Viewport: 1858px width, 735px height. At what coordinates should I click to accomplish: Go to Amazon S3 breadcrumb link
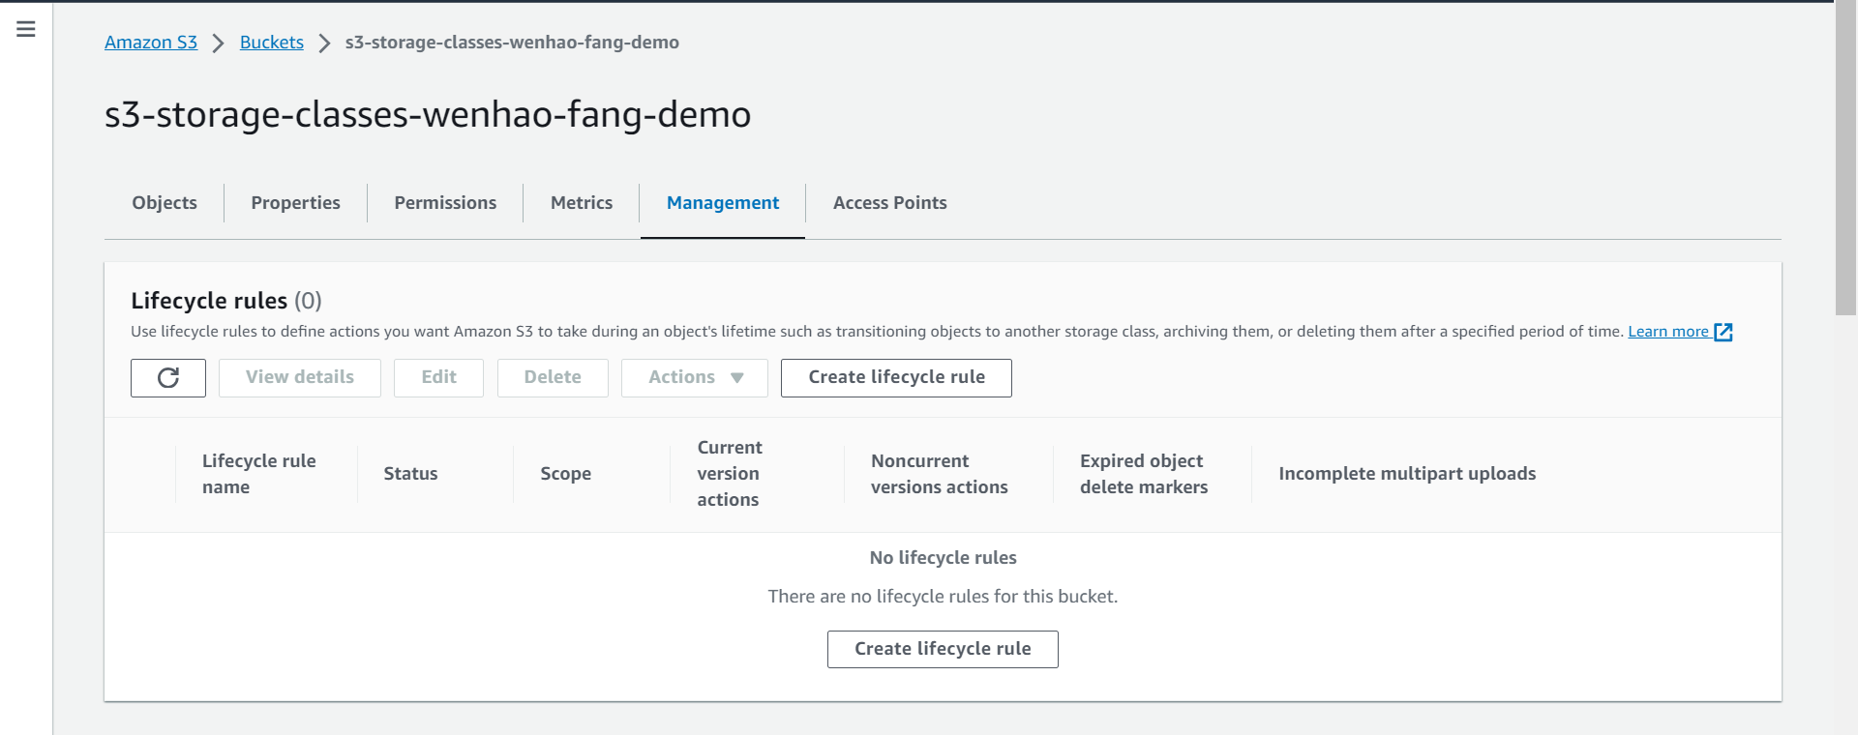tap(151, 43)
